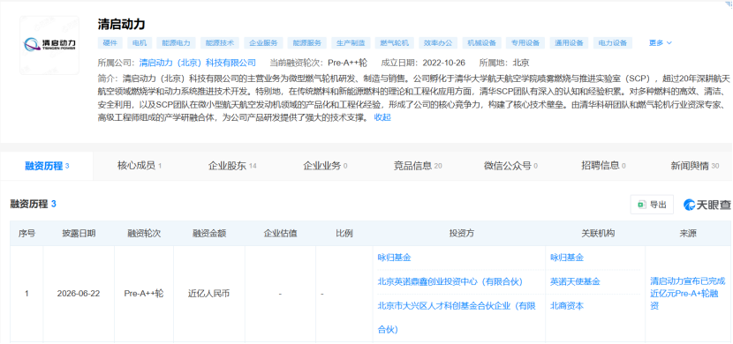Select the 能源服务 tag
Image resolution: width=733 pixels, height=344 pixels.
(307, 43)
